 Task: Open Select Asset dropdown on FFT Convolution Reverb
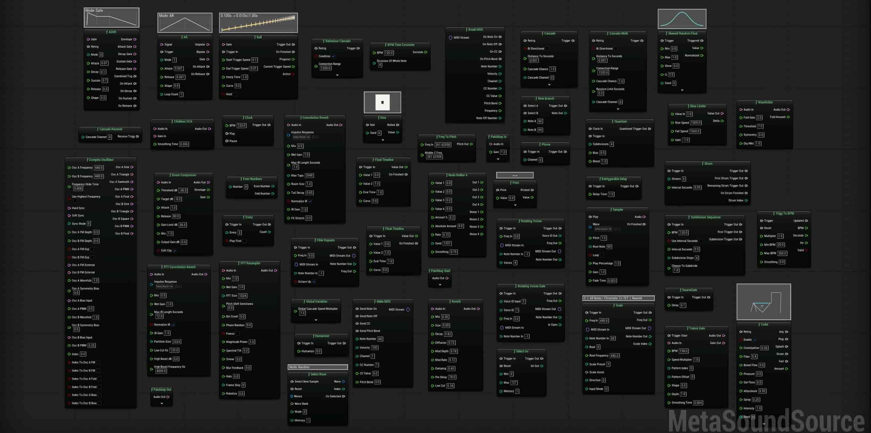164,287
